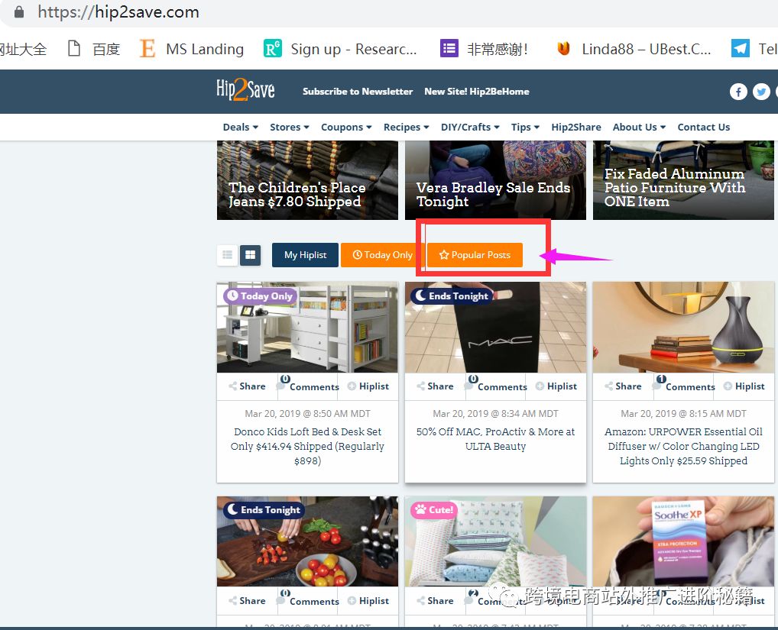The image size is (778, 630).
Task: Expand the Deals dropdown menu
Action: pos(241,127)
